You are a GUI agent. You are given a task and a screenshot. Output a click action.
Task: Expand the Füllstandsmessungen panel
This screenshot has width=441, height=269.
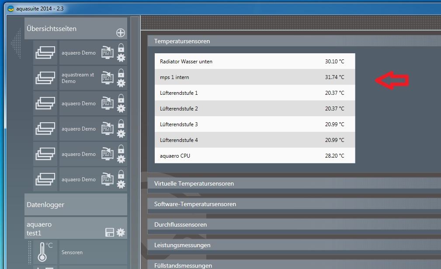pos(294,265)
